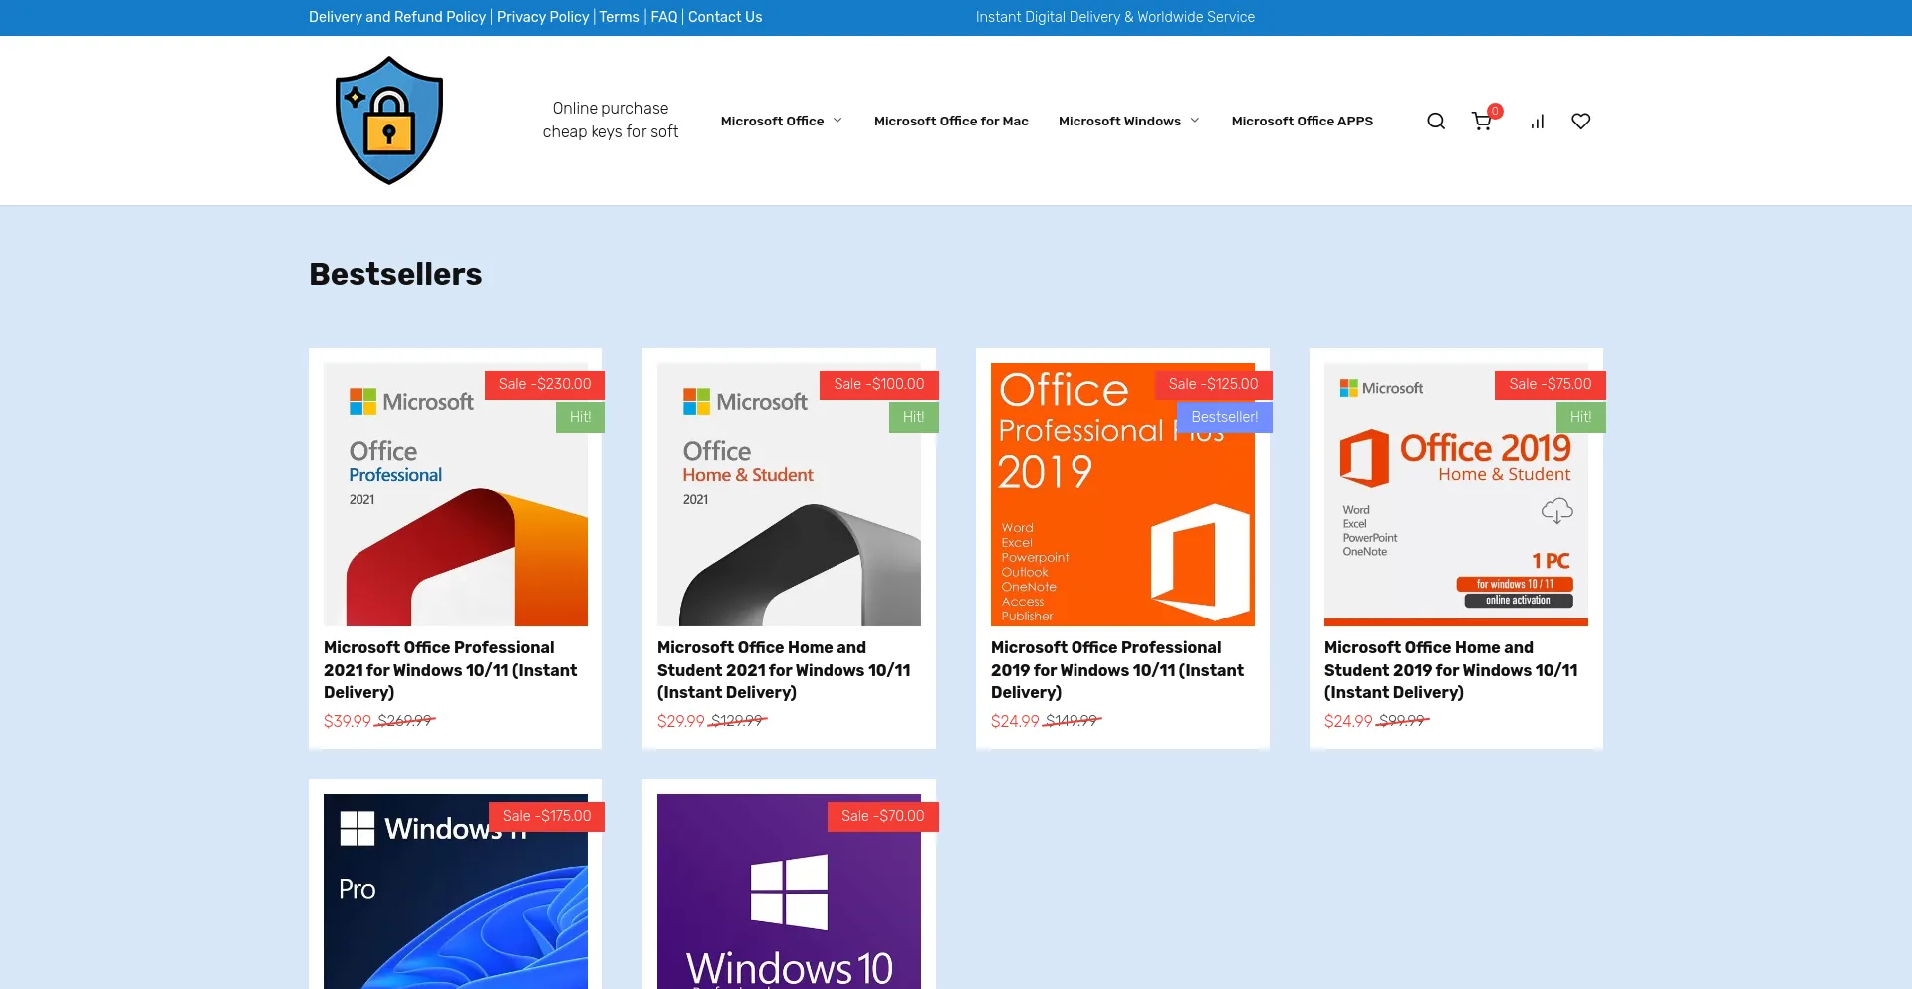
Task: Click the Sale -$125.00 badge
Action: [x=1213, y=384]
